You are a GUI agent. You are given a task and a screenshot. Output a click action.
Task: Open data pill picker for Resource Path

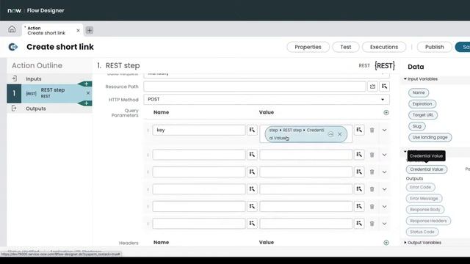click(x=384, y=87)
